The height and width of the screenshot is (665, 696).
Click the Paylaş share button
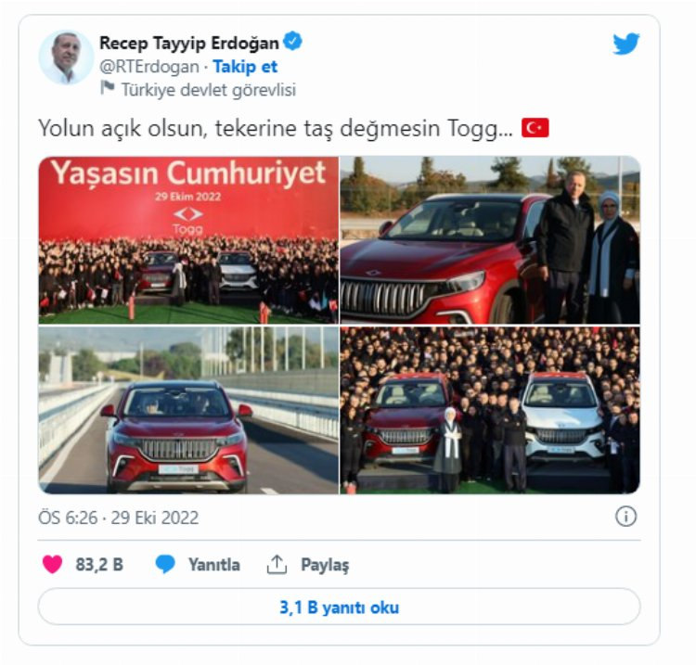click(x=325, y=565)
